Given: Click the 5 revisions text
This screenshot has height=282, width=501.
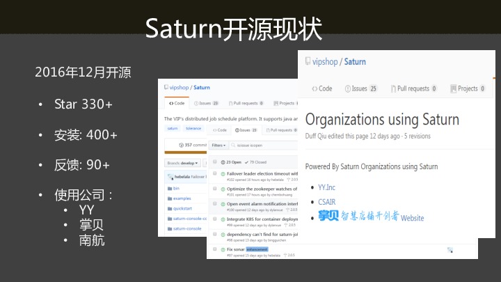Looking at the screenshot, I should (x=417, y=136).
